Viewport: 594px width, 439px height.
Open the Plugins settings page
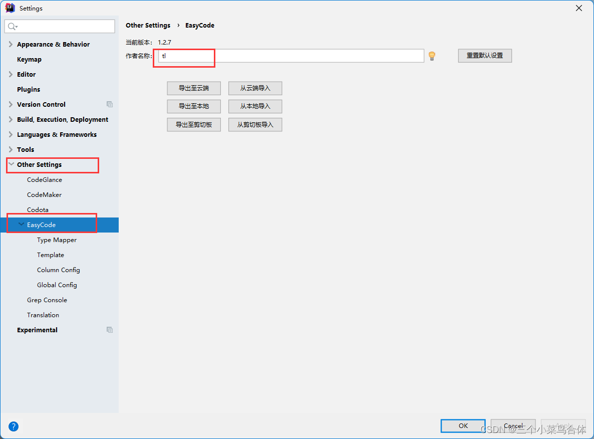tap(29, 90)
